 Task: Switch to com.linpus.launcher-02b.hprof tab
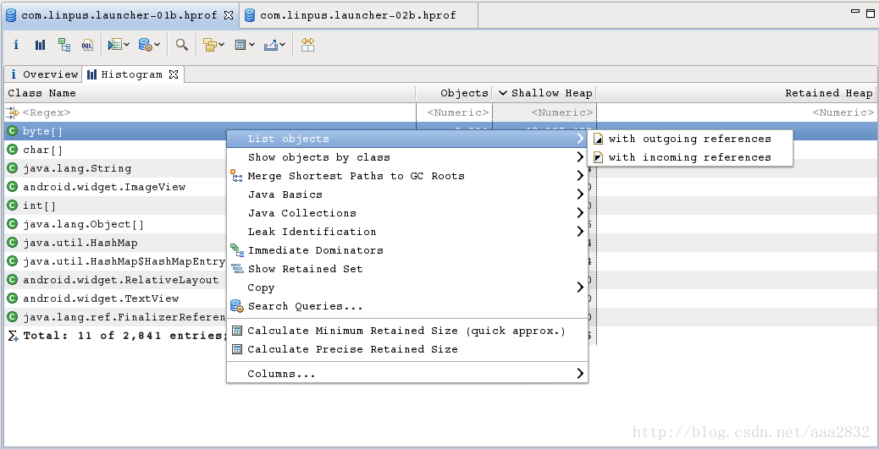pyautogui.click(x=357, y=16)
